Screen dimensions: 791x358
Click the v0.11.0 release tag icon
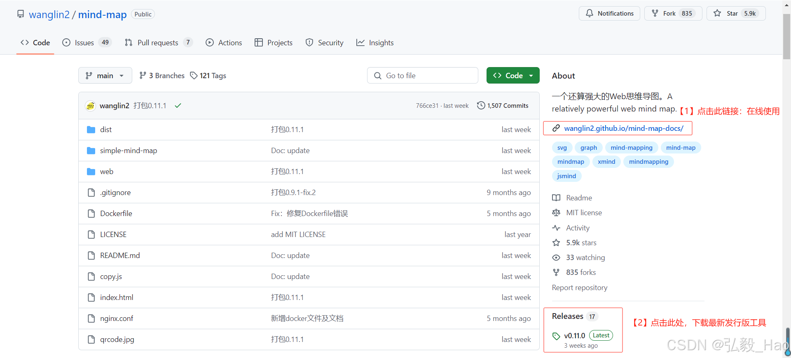(x=556, y=336)
